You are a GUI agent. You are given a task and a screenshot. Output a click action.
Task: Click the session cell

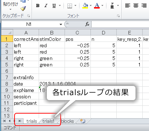coord(26,97)
